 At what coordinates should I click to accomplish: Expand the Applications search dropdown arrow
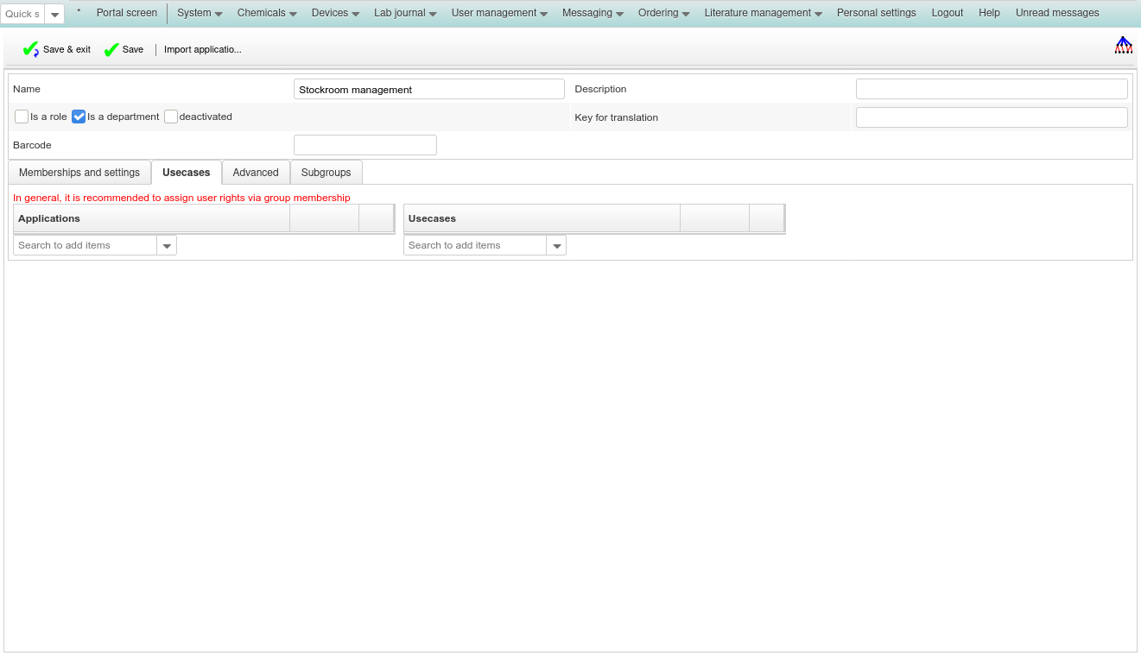[x=167, y=246]
